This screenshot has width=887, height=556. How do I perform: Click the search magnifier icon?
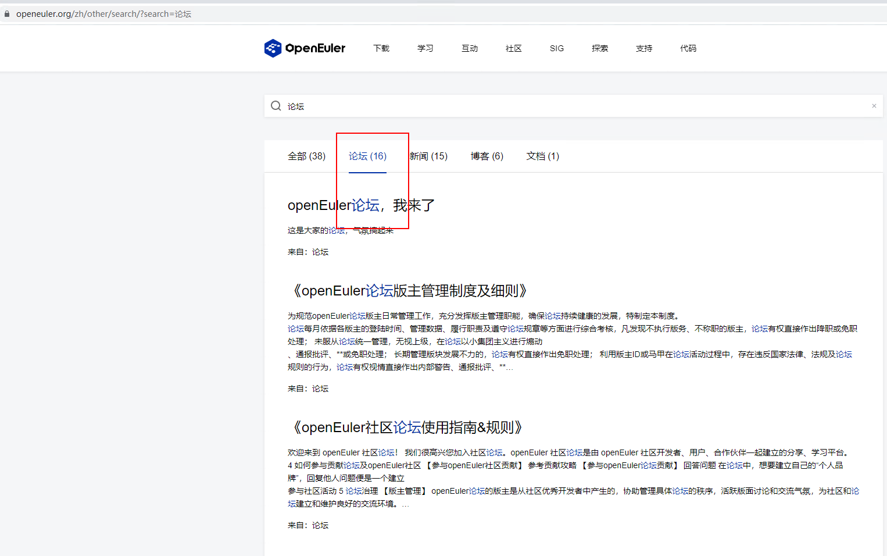pos(276,106)
